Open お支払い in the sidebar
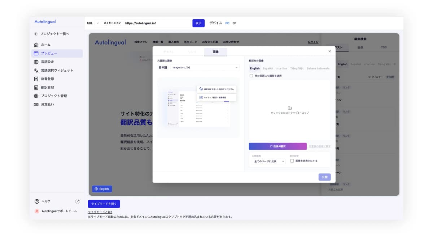The width and height of the screenshot is (433, 236). (57, 104)
